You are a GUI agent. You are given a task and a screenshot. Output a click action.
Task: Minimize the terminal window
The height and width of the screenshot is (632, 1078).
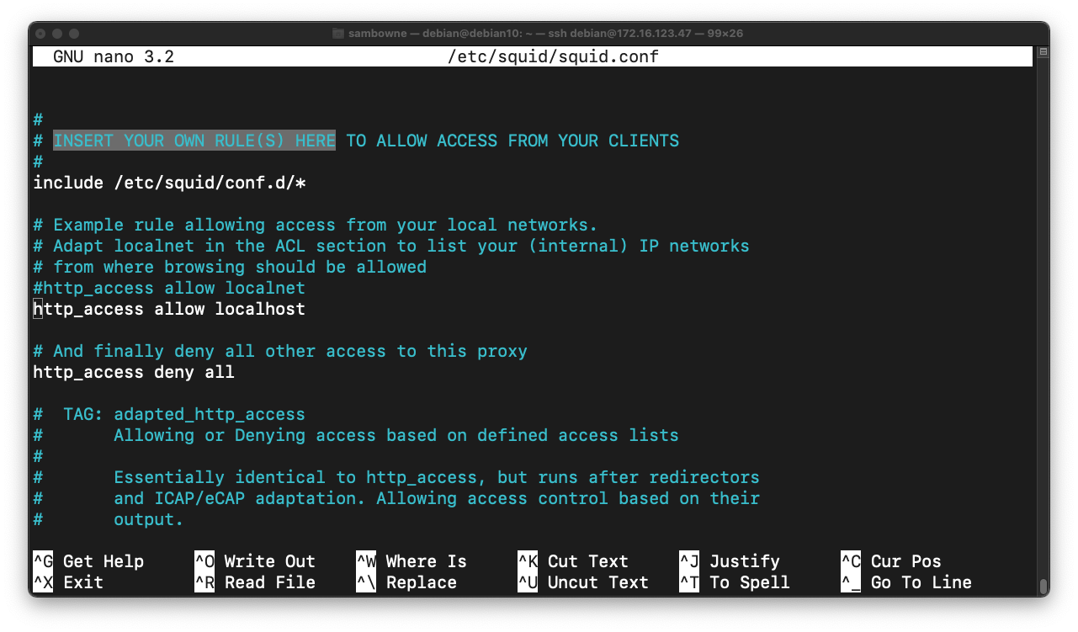(x=59, y=34)
